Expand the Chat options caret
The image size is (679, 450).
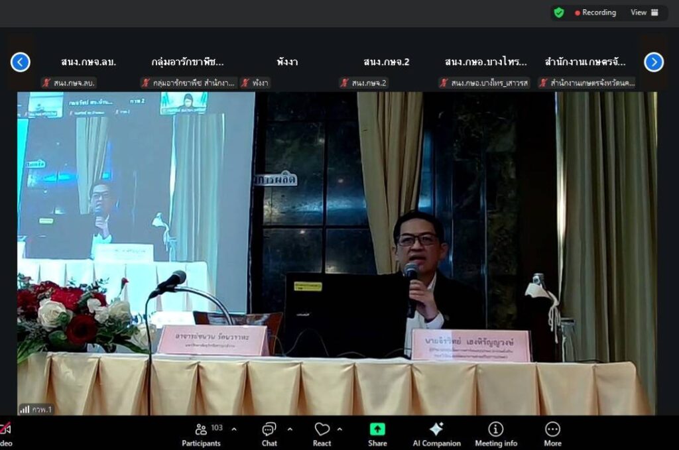click(x=290, y=429)
